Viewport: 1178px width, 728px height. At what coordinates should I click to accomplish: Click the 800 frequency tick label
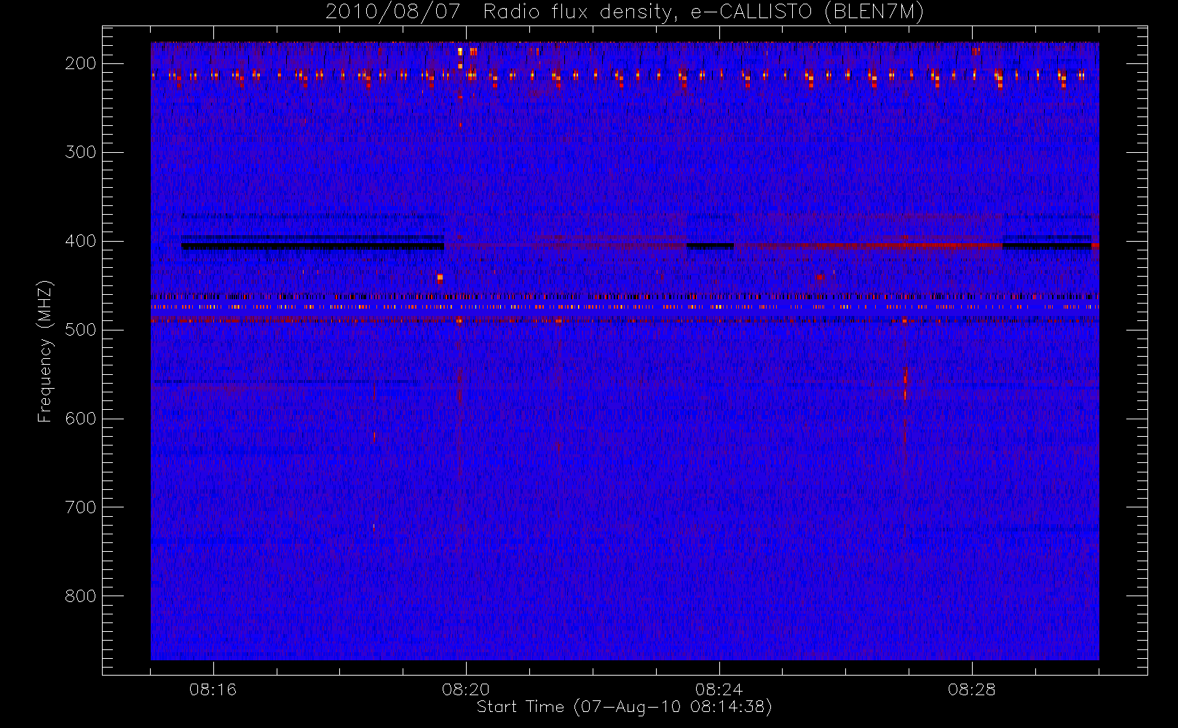[81, 596]
